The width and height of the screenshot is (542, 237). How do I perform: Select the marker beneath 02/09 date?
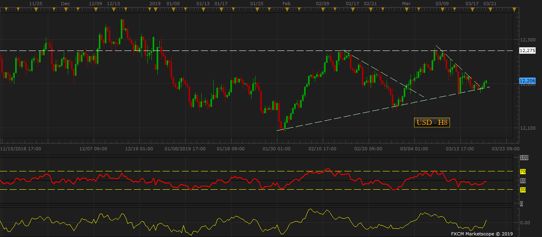click(323, 9)
